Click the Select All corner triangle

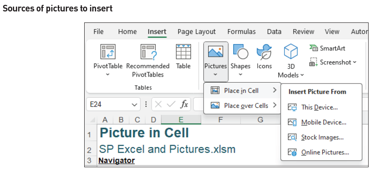point(93,120)
